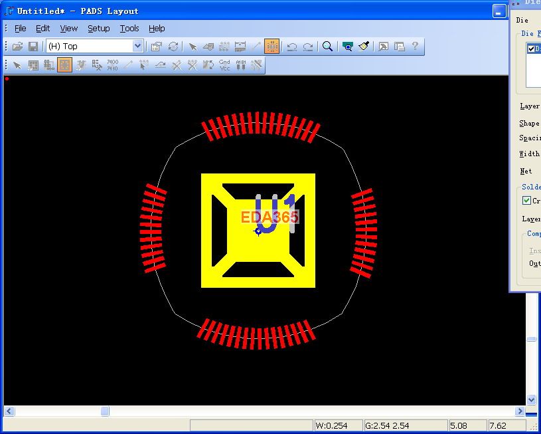The image size is (541, 434).
Task: Open the View menu
Action: (x=68, y=29)
